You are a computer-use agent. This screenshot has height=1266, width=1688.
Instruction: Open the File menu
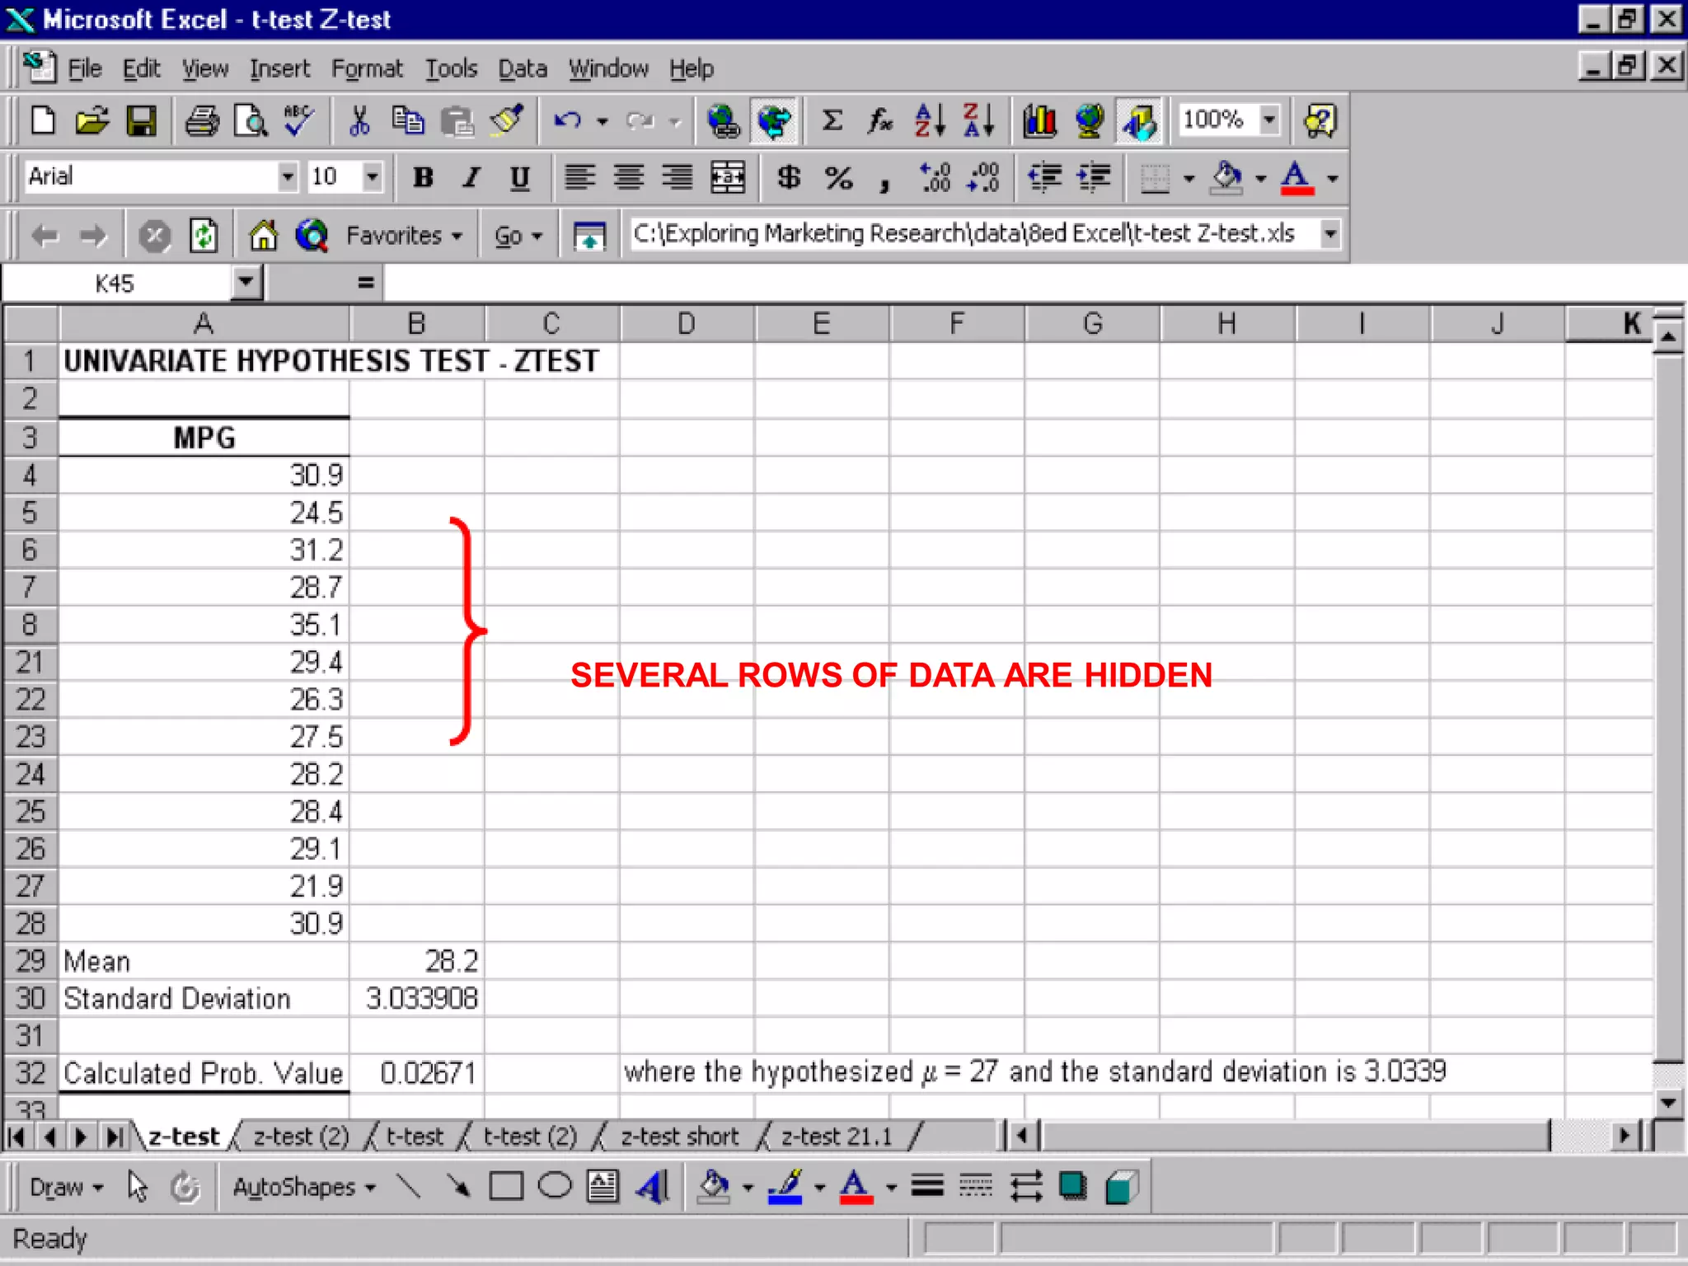pos(84,68)
